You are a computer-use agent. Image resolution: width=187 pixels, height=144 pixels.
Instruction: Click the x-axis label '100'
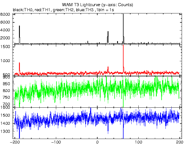point(139,142)
